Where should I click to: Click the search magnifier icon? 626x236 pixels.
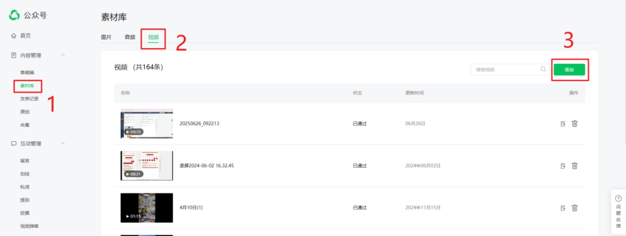click(543, 69)
